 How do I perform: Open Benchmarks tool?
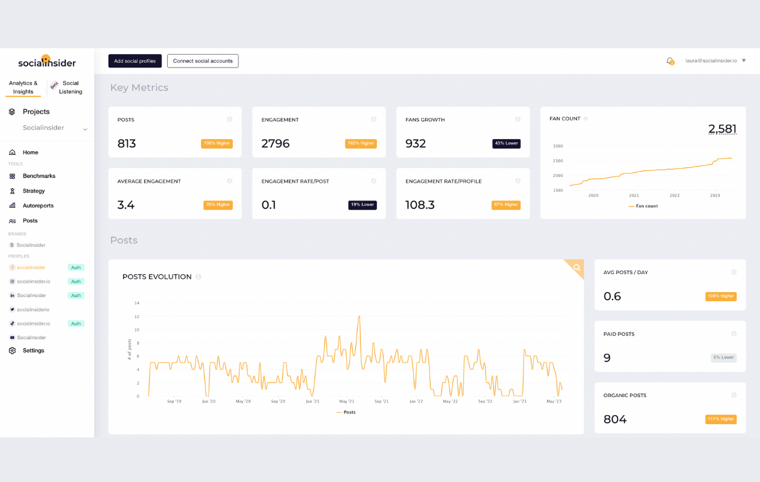(39, 176)
